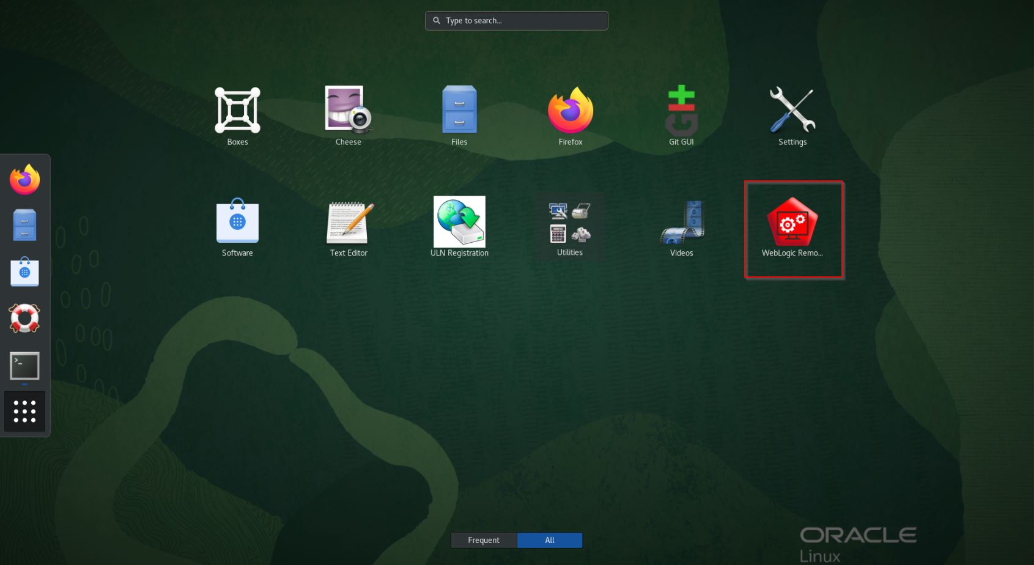Click the Software icon in the dock
Viewport: 1034px width, 565px height.
(24, 272)
